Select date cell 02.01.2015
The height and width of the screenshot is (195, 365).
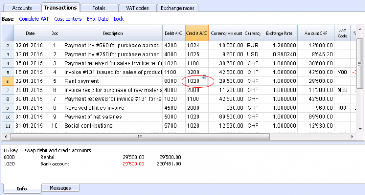point(30,46)
